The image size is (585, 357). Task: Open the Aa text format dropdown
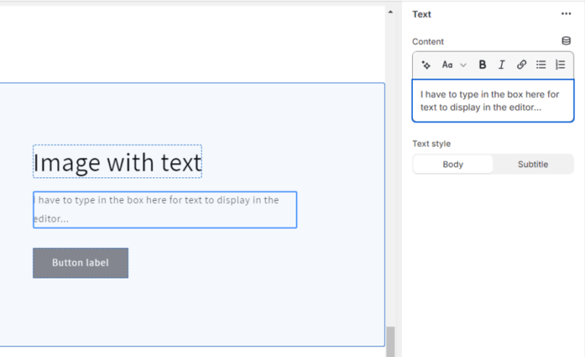454,65
